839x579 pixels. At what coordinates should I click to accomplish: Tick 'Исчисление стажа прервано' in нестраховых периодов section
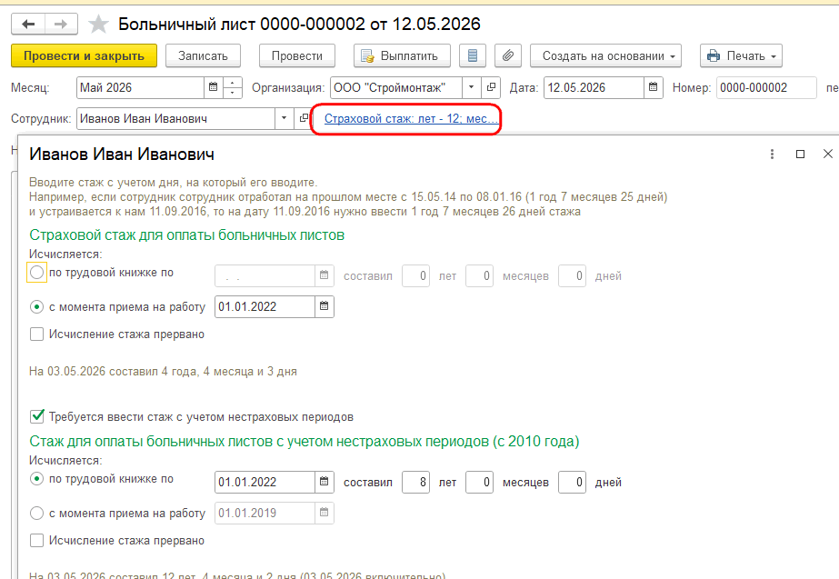coord(36,541)
